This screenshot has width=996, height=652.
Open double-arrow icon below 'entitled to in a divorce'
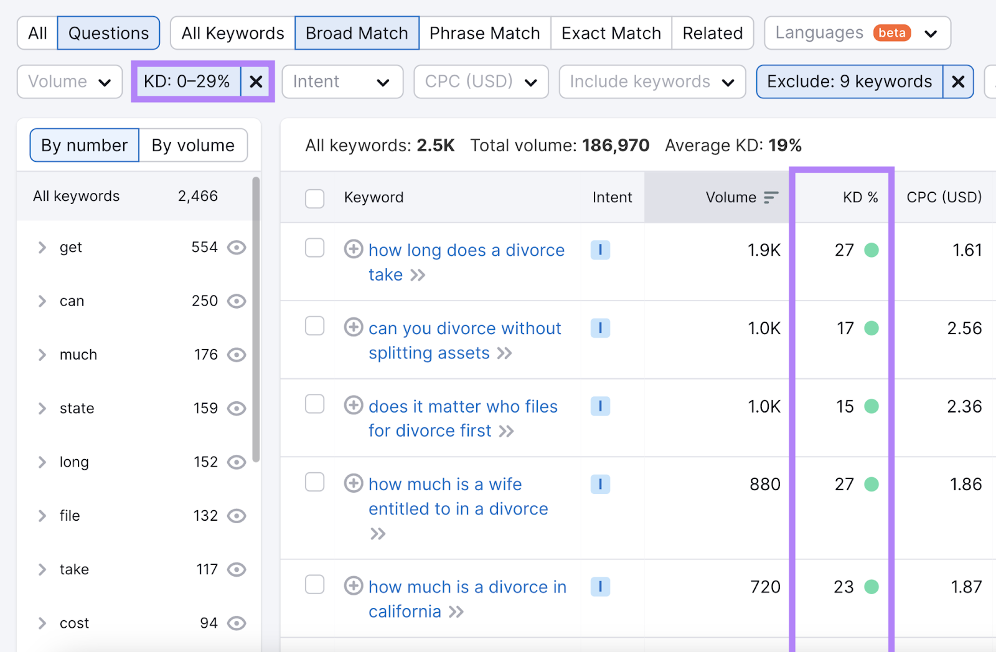378,534
